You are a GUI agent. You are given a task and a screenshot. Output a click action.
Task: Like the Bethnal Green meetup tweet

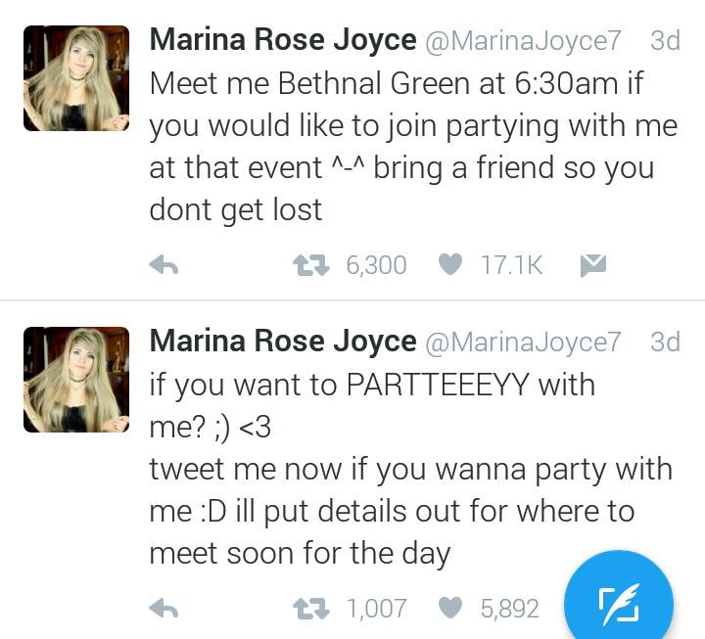(x=449, y=264)
